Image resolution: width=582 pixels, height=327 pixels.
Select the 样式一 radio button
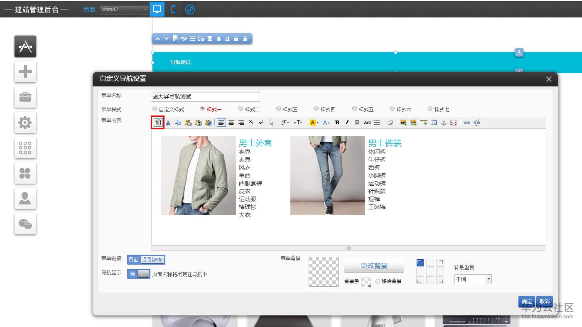tap(203, 109)
